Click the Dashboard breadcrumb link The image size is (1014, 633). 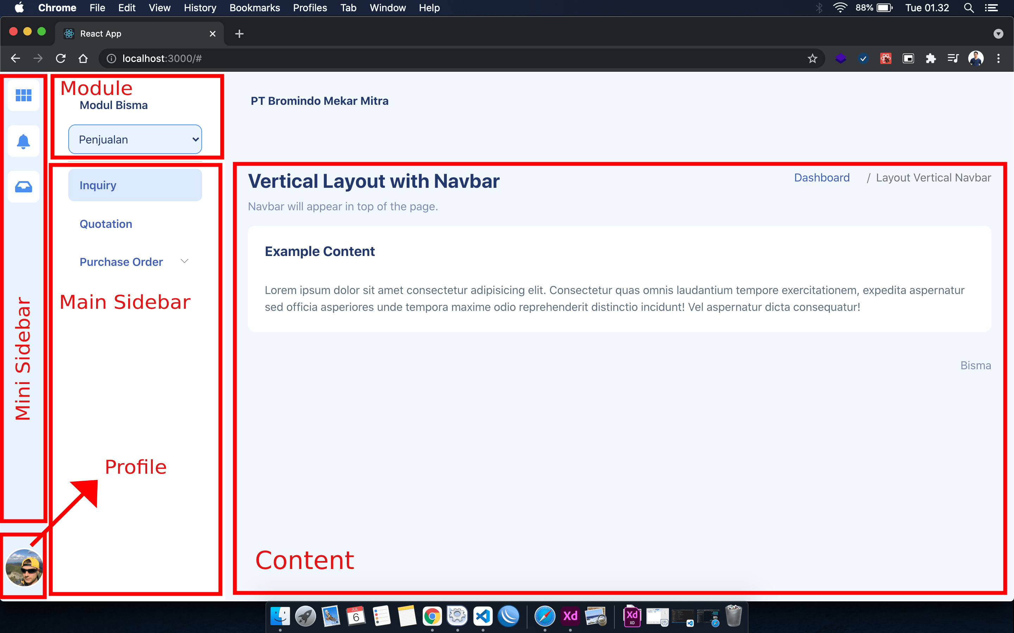coord(822,178)
